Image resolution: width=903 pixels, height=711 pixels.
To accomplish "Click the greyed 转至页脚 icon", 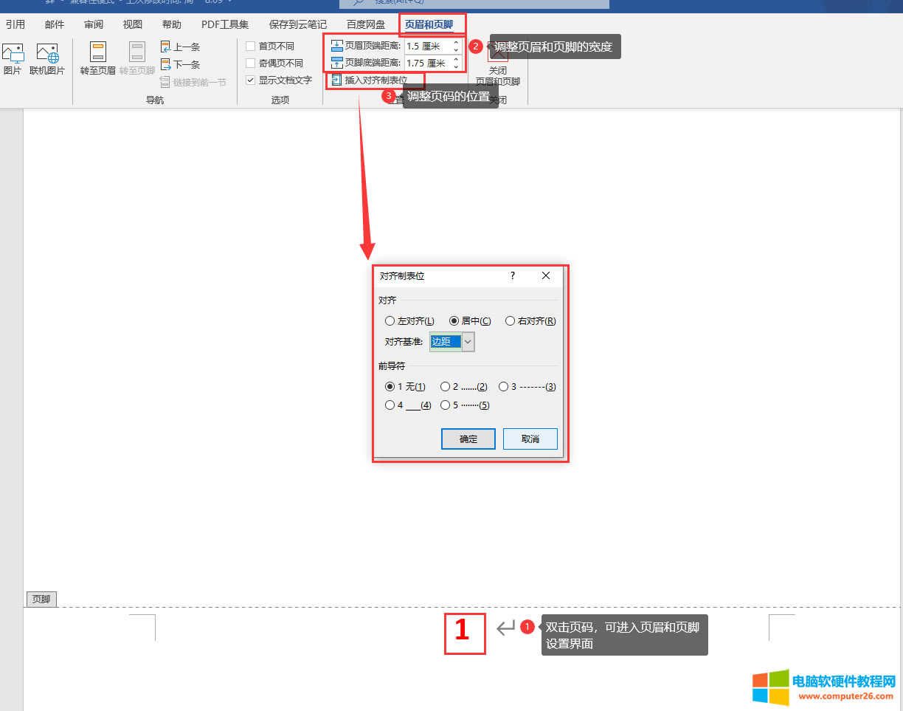I will click(137, 53).
